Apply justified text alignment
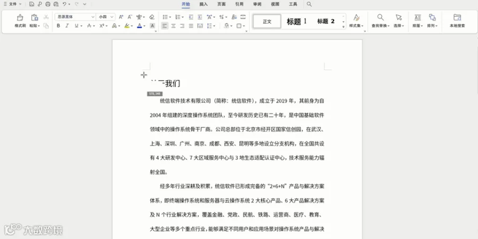 [x=191, y=26]
